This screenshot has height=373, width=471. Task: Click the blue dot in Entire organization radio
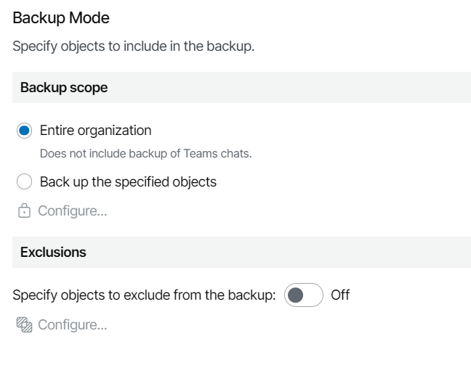(x=24, y=131)
